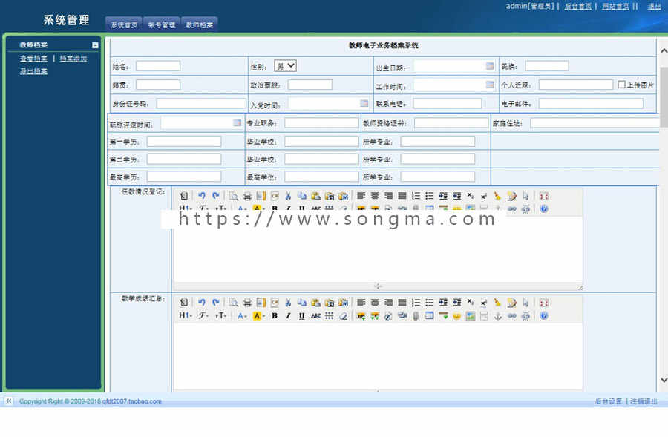Open calendar picker for 入党时间
668x437 pixels.
click(x=364, y=103)
